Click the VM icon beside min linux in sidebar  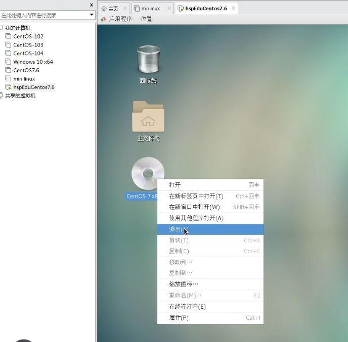pyautogui.click(x=8, y=79)
